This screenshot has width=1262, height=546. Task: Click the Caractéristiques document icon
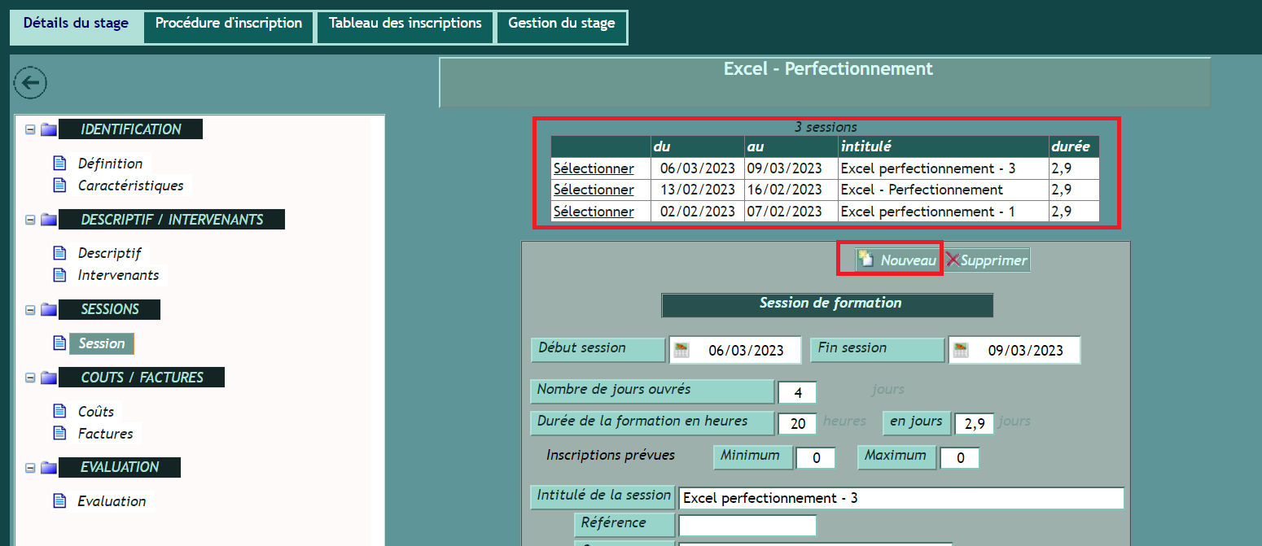(59, 186)
